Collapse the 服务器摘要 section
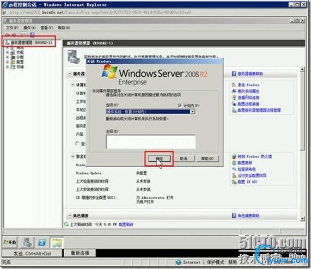Screen dimensions: 311x269 [70, 74]
